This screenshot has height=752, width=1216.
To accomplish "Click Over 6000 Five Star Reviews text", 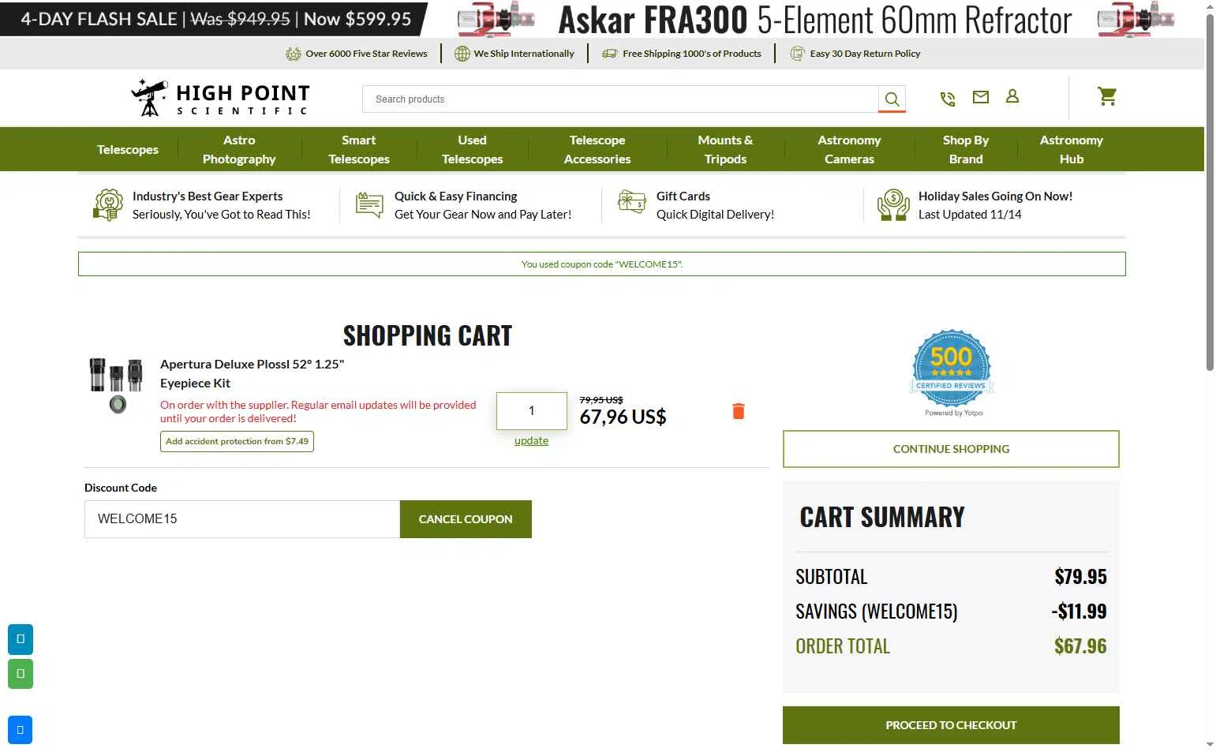I will (x=366, y=54).
